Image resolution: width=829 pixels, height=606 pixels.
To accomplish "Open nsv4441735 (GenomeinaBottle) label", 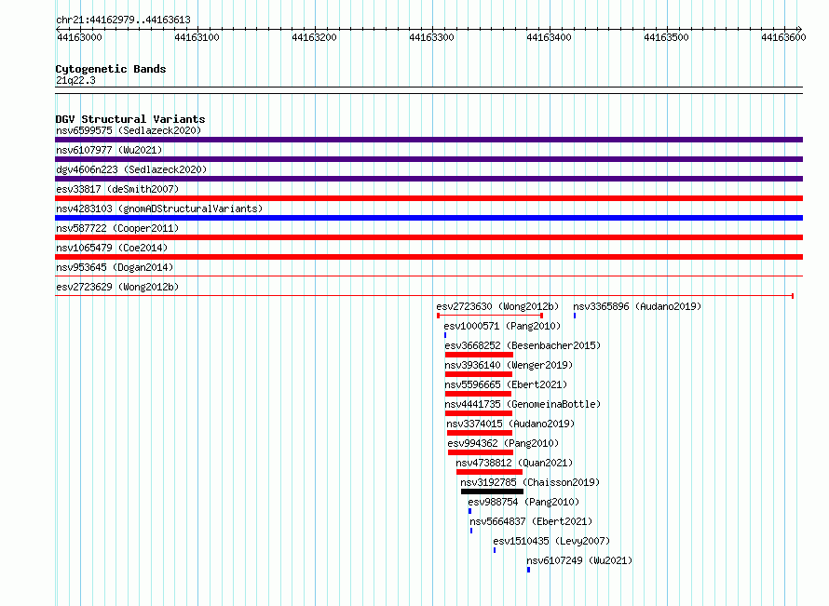I will (x=523, y=404).
